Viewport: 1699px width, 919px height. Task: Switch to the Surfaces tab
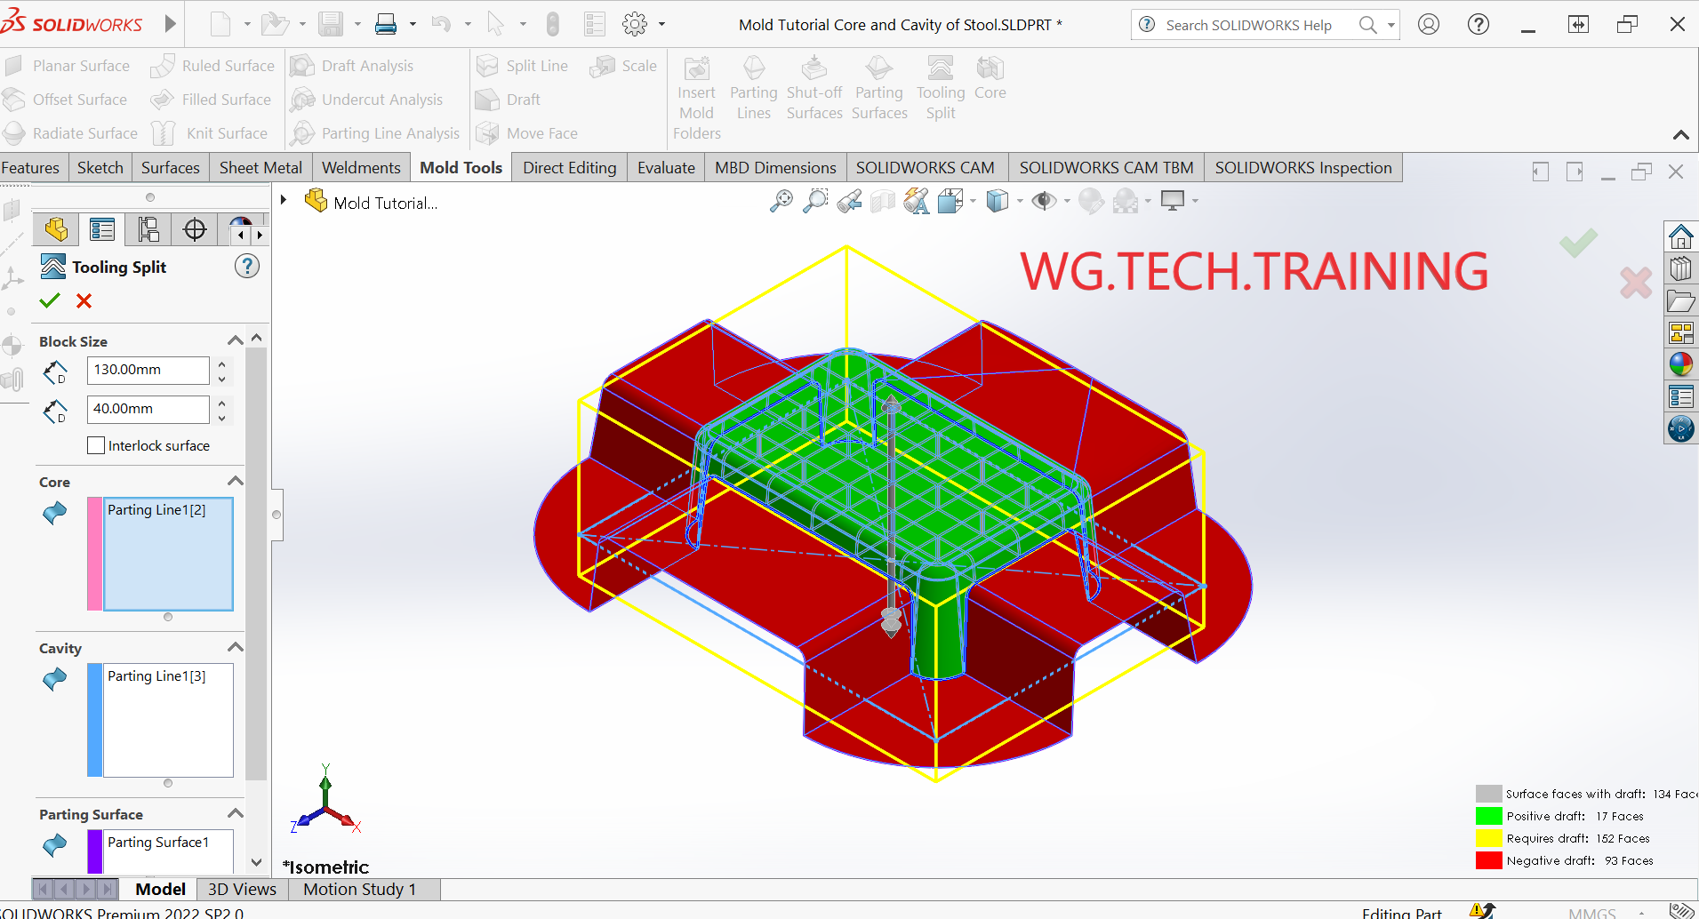point(171,168)
